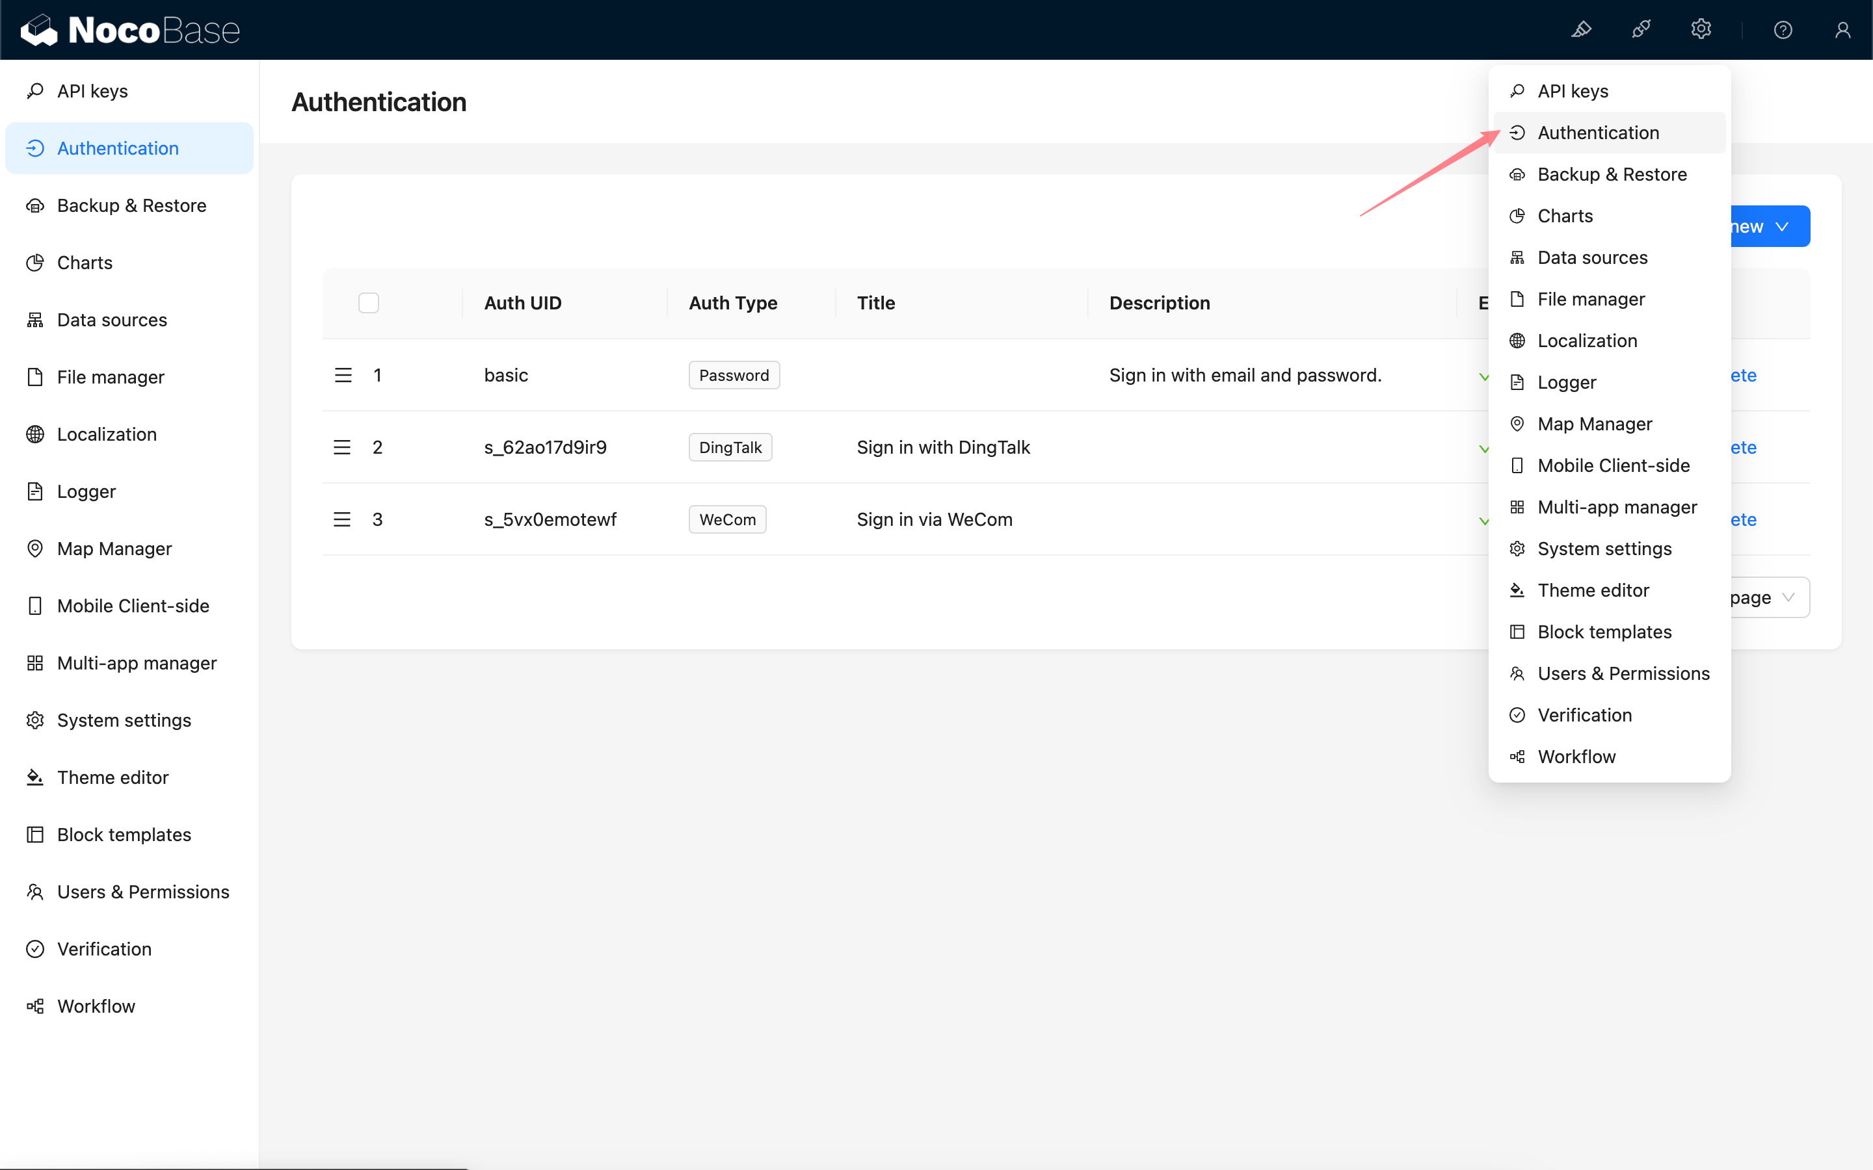Open the plugin manager rocket icon
The image size is (1873, 1170).
click(x=1641, y=29)
